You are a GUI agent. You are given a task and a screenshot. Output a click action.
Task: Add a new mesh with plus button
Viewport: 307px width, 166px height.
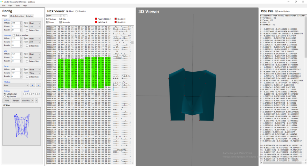[x=32, y=85]
